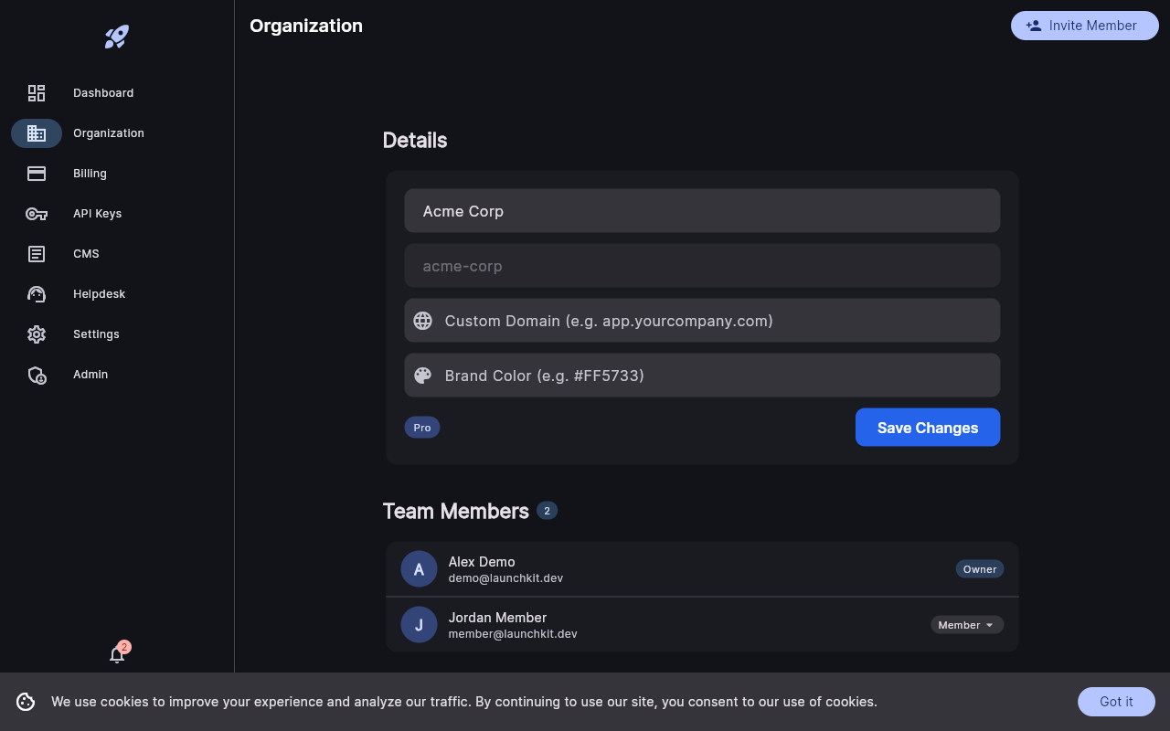Click the Helpdesk headset icon

click(37, 294)
